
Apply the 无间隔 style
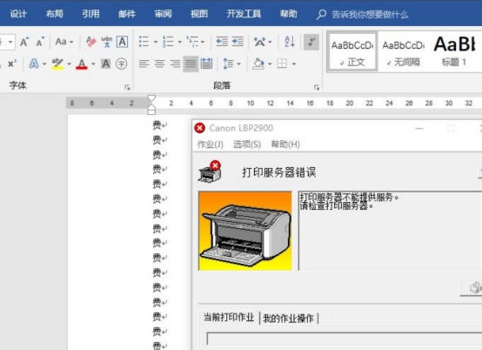click(x=403, y=51)
